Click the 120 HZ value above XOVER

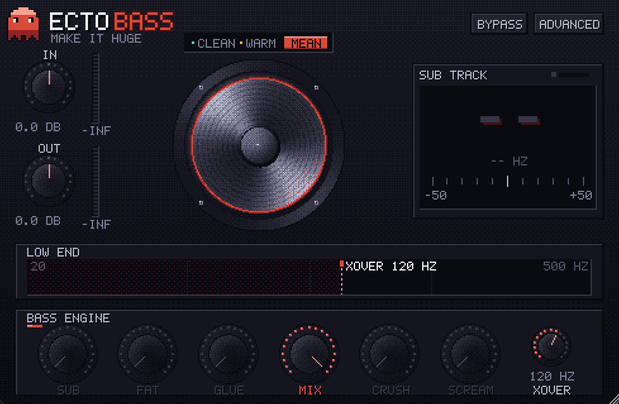(552, 376)
